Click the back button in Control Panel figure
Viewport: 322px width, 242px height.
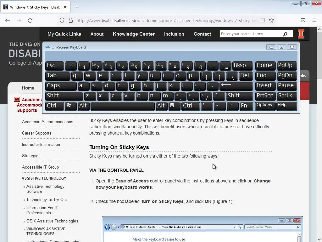107,227
